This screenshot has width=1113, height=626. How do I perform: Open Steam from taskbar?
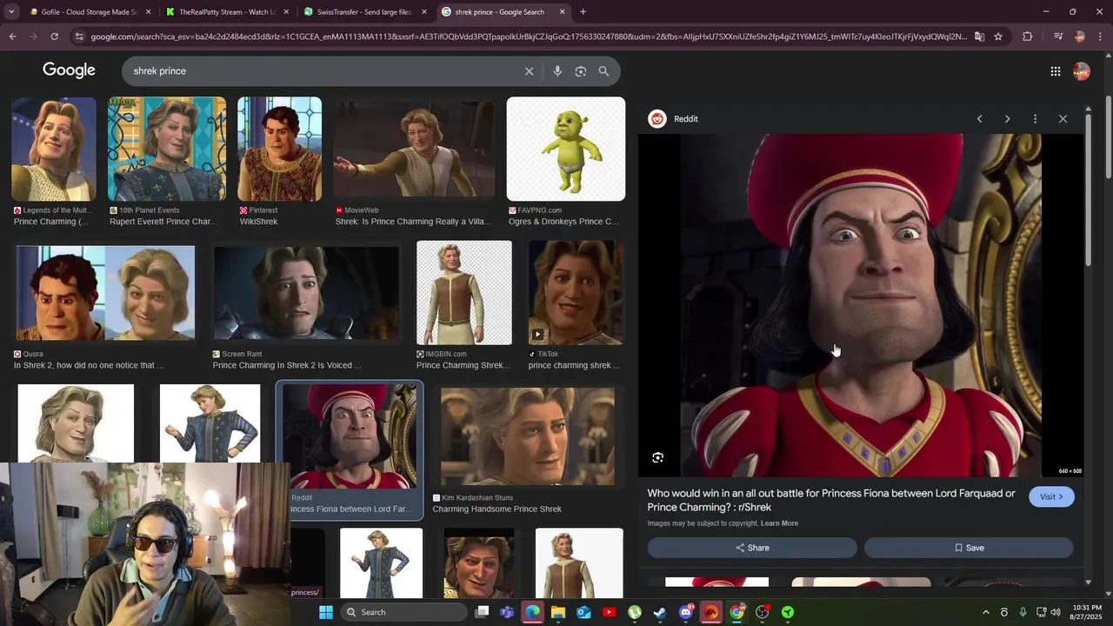(x=660, y=612)
